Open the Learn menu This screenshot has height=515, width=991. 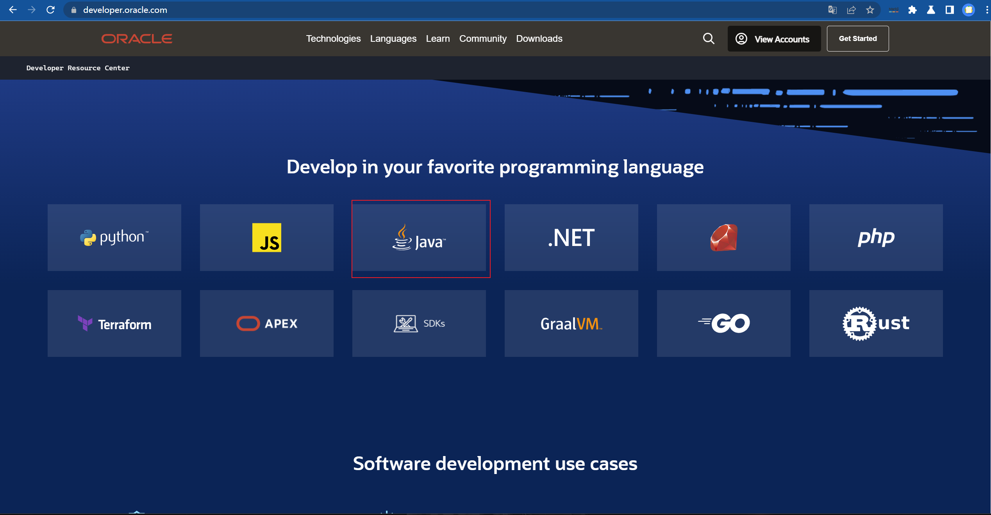[x=438, y=39]
